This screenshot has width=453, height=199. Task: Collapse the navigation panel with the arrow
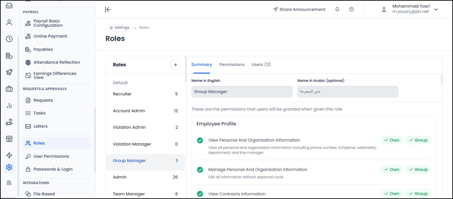[108, 9]
